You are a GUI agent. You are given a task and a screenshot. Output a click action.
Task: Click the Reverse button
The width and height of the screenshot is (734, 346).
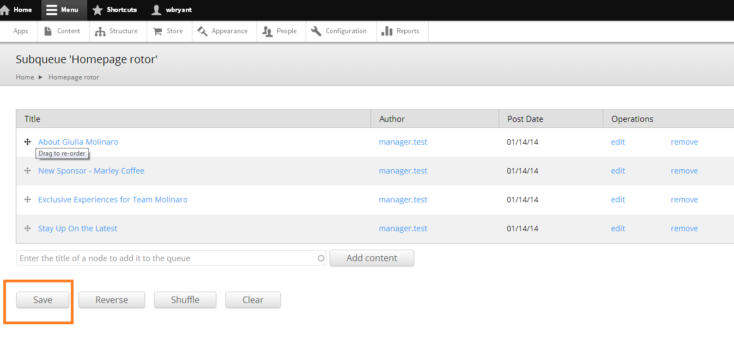coord(112,300)
